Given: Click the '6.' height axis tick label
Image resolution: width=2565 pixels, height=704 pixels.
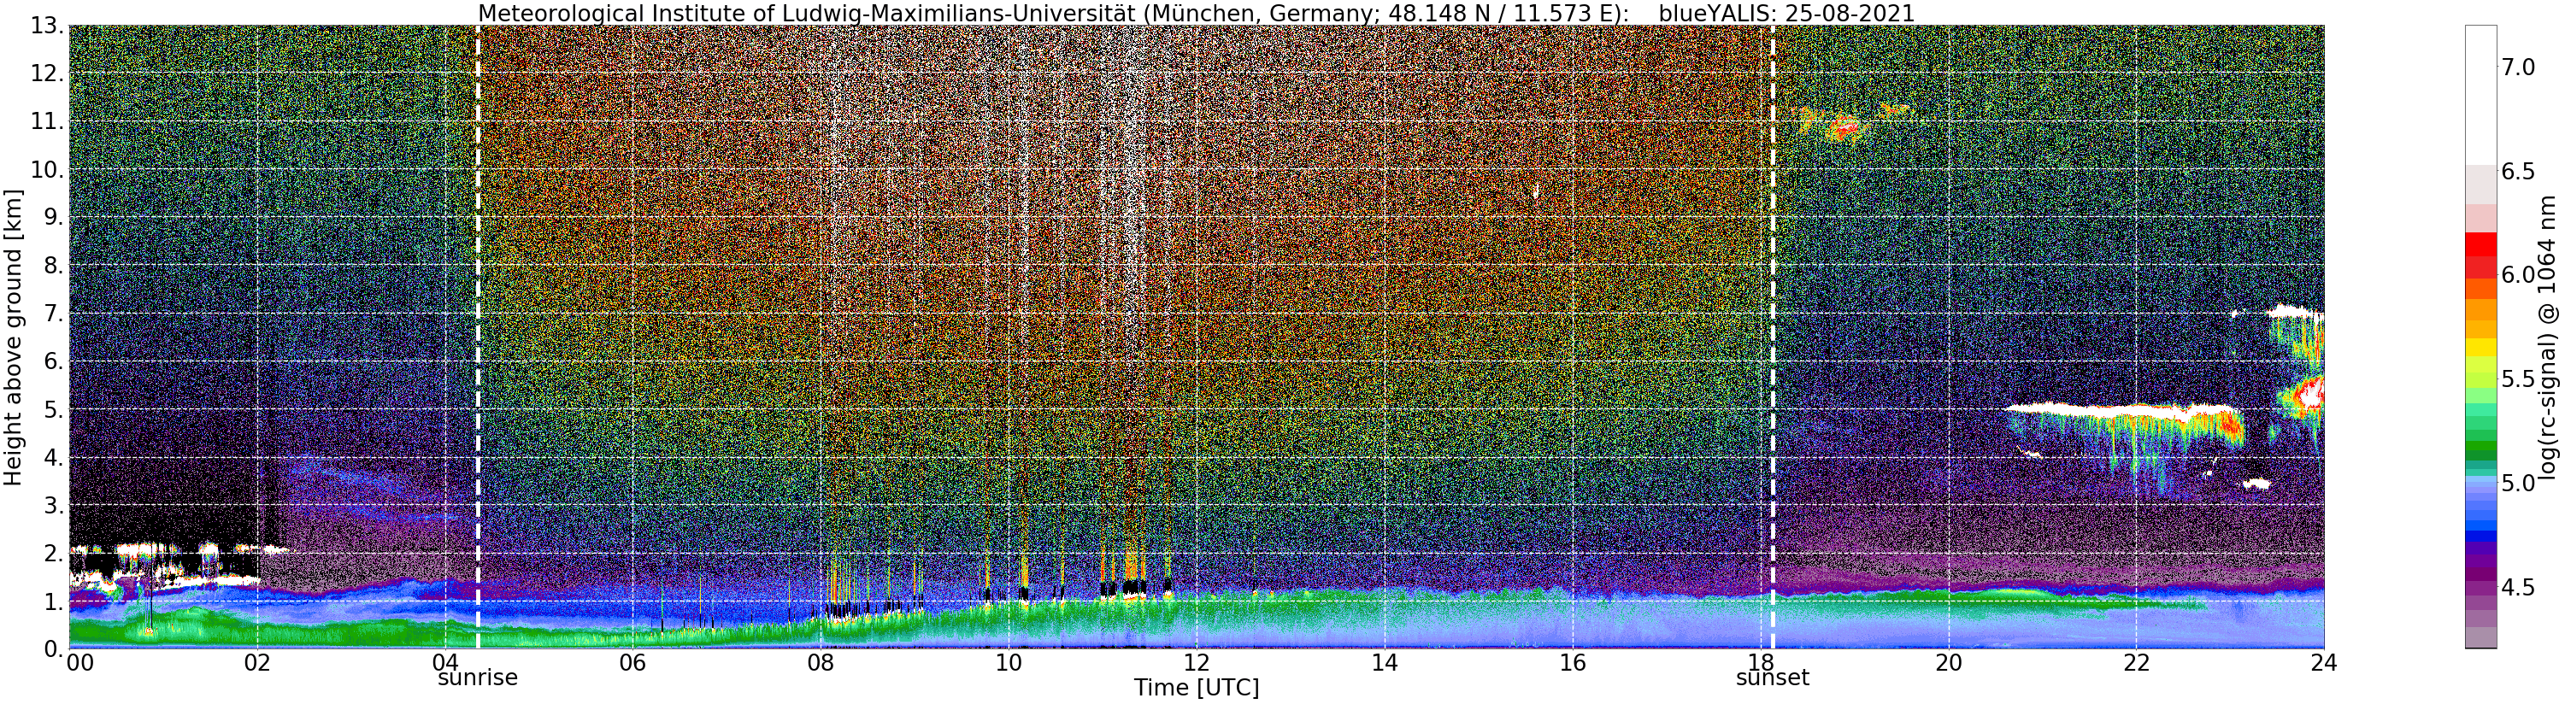Looking at the screenshot, I should pyautogui.click(x=53, y=361).
